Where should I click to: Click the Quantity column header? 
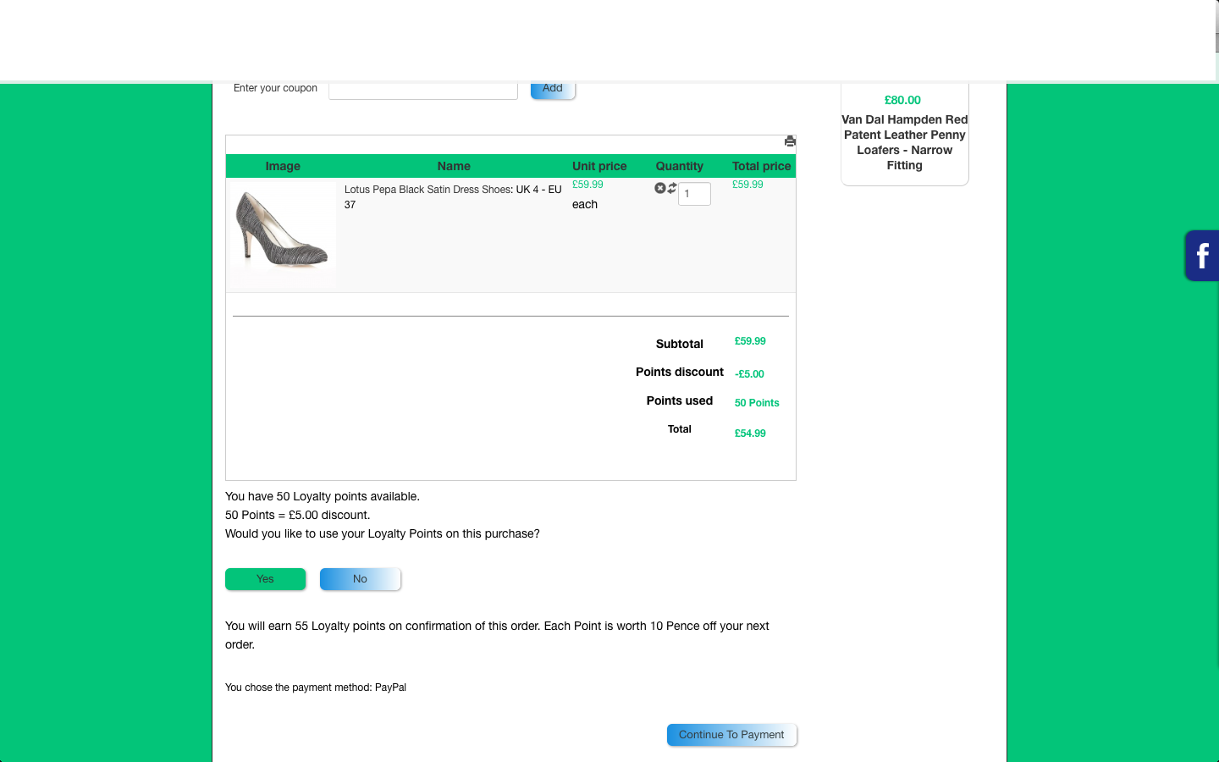pyautogui.click(x=680, y=166)
